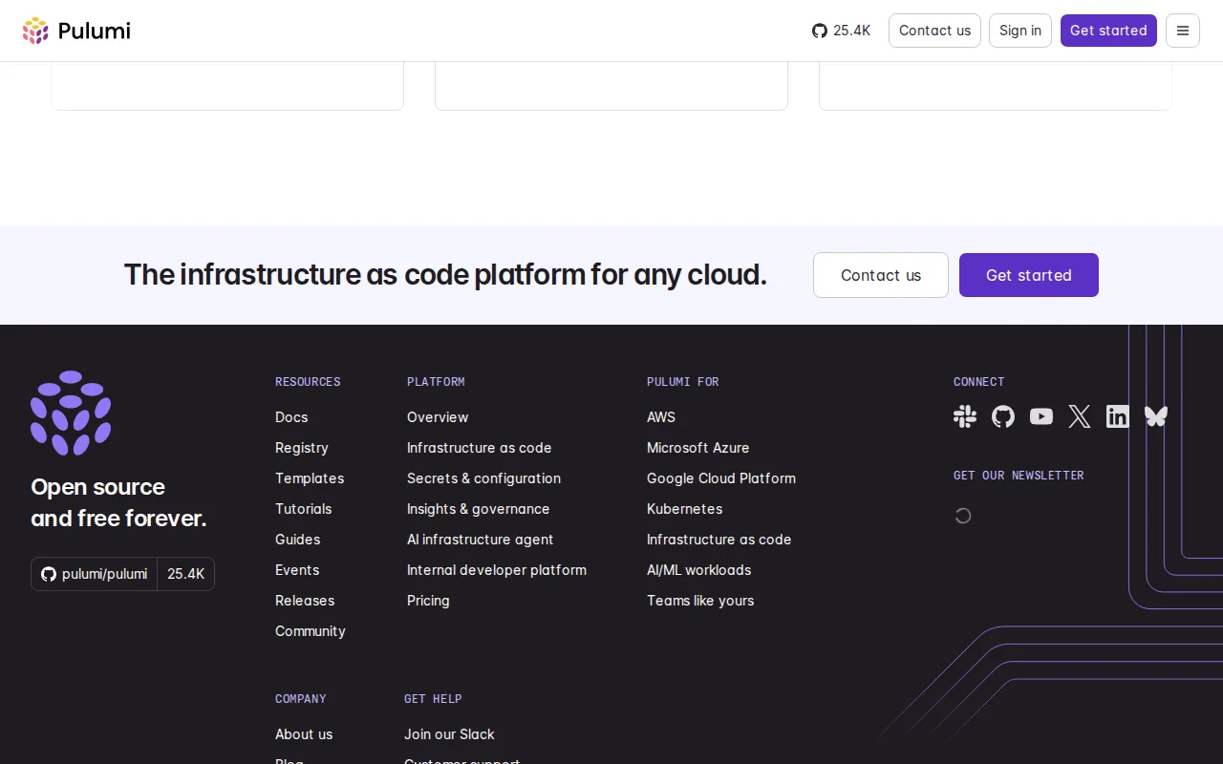
Task: Open the Community link
Action: coord(311,631)
